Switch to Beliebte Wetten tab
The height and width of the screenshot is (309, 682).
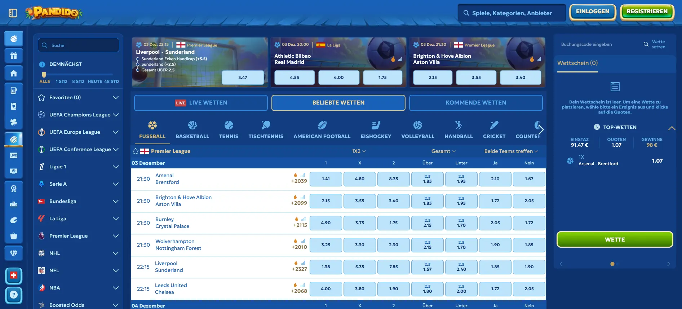point(338,103)
